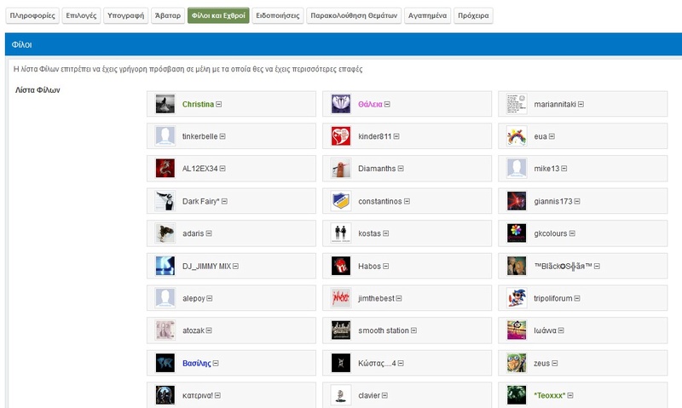682x408 pixels.
Task: Open Παρακολούθηση Θεμάτων tab
Action: [x=354, y=15]
